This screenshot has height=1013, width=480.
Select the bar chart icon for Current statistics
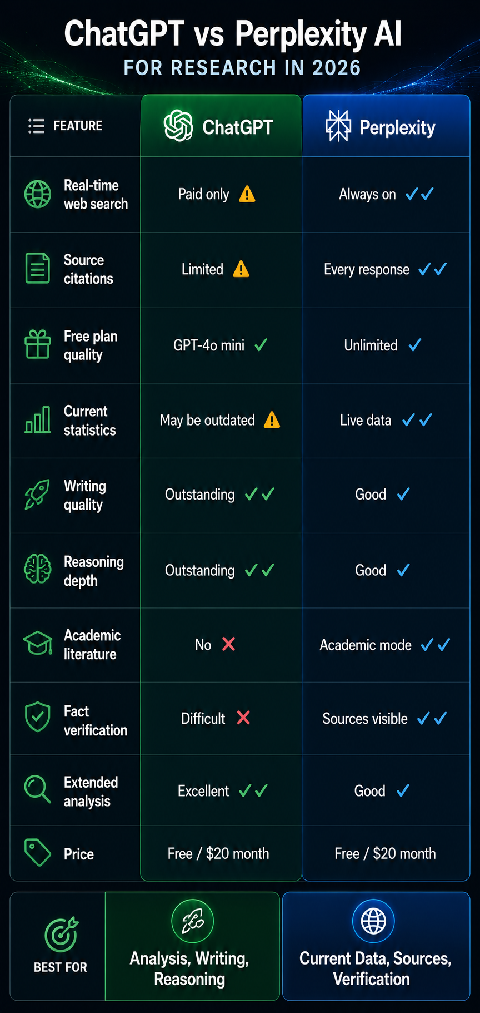[38, 420]
